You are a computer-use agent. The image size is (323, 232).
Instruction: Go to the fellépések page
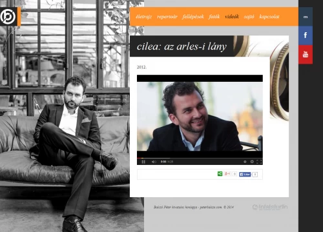193,17
